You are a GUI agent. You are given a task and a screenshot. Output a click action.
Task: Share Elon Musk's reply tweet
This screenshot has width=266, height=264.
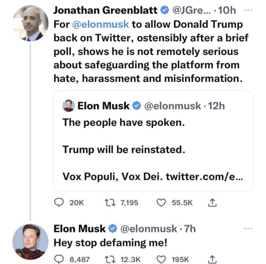212,259
